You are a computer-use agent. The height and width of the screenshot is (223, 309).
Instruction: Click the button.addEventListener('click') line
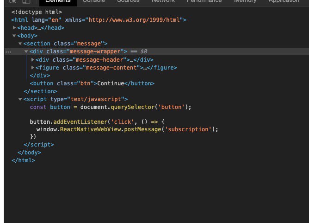click(97, 121)
